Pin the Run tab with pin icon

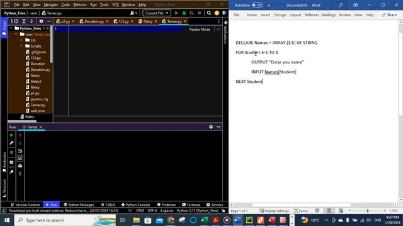[11, 172]
